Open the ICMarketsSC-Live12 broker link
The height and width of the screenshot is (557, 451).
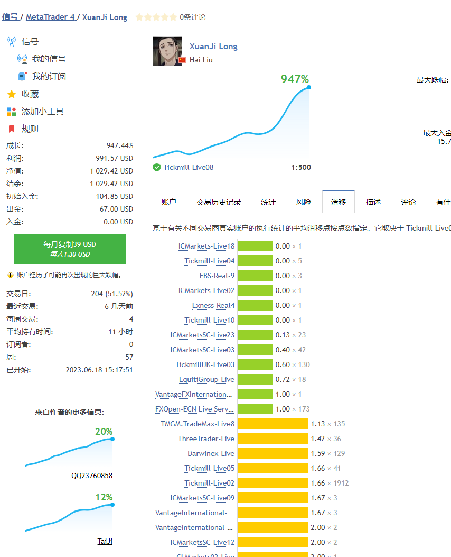click(202, 542)
